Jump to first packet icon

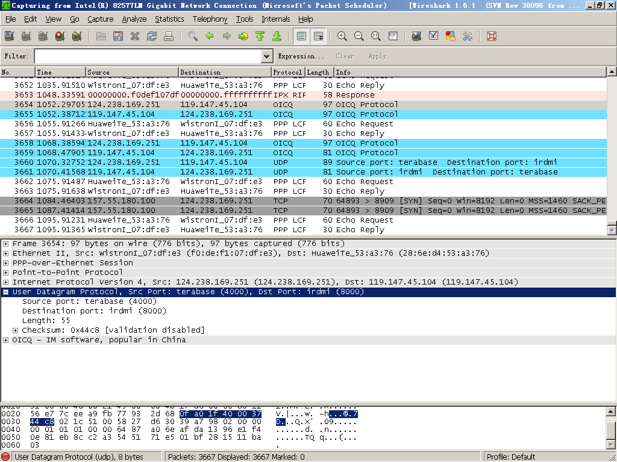click(260, 36)
